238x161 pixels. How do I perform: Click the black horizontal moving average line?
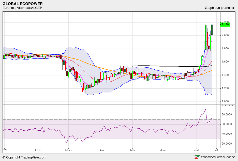172,66
